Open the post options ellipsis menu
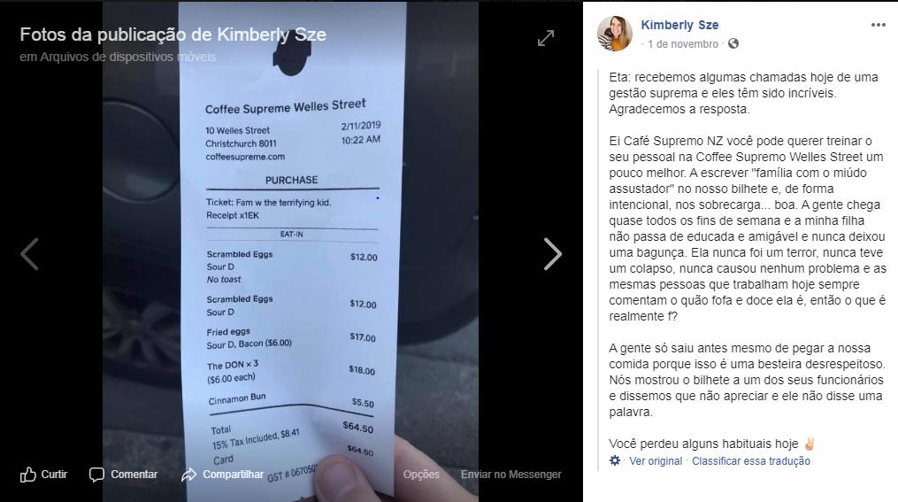 click(878, 25)
